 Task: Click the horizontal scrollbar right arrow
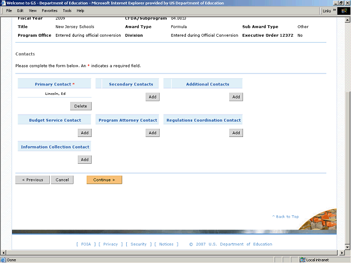(x=342, y=253)
